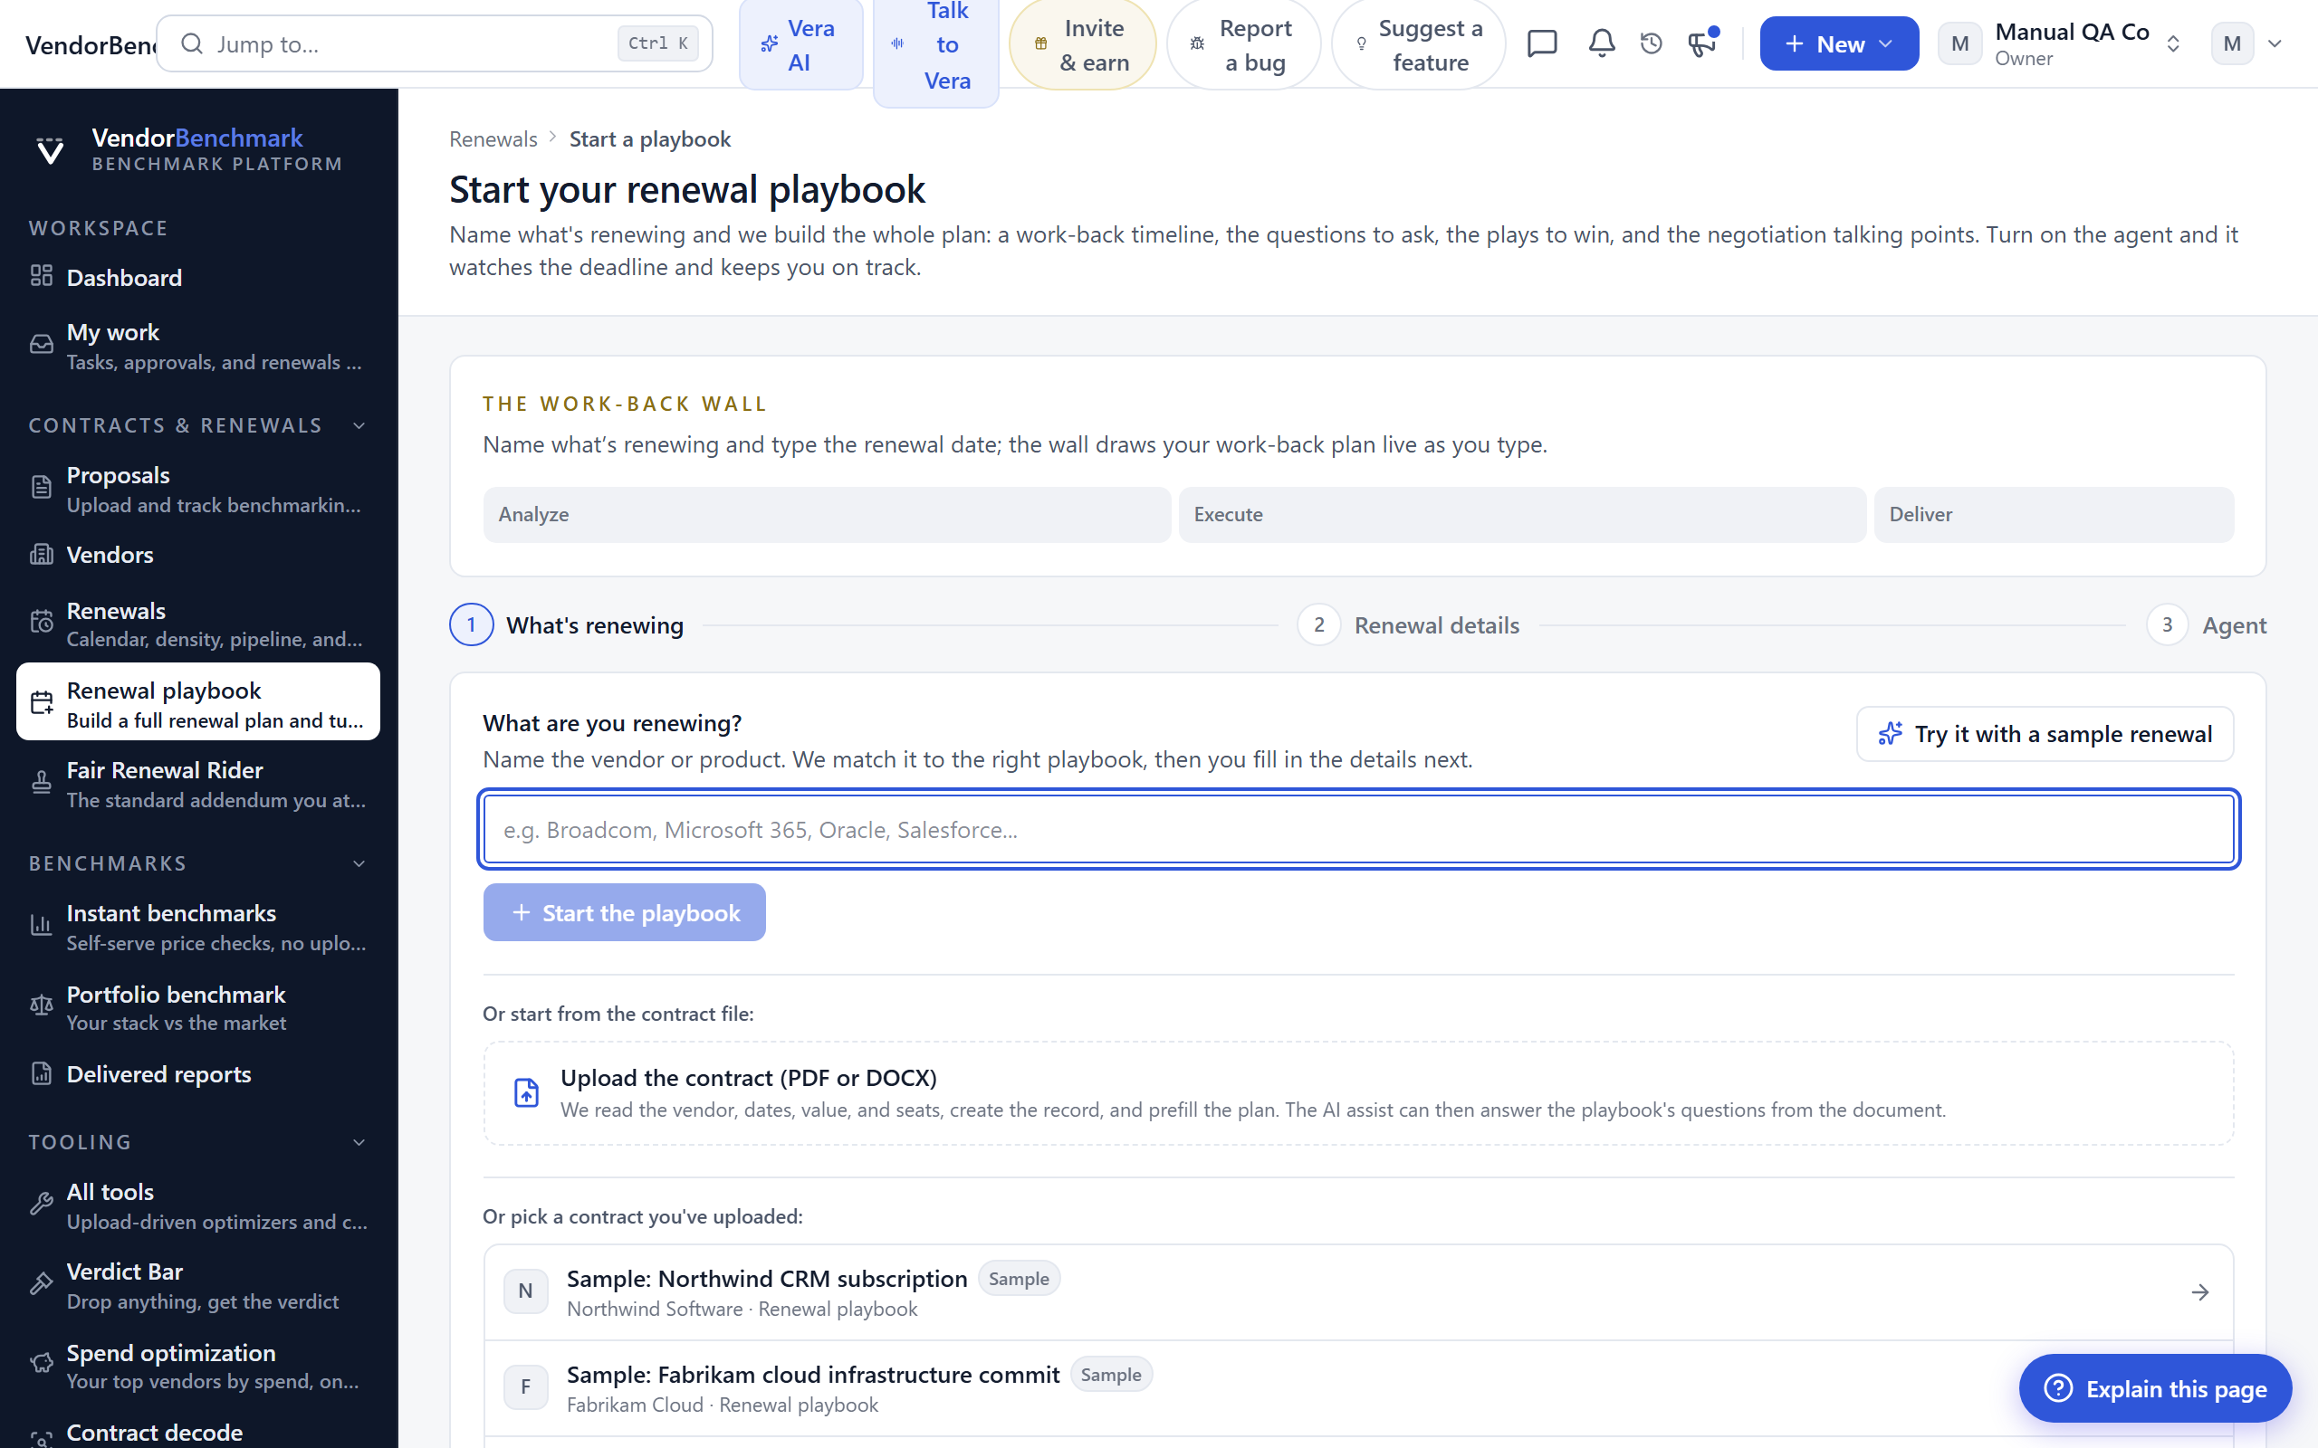This screenshot has height=1448, width=2318.
Task: Go to step 2 Renewal details
Action: [1408, 624]
